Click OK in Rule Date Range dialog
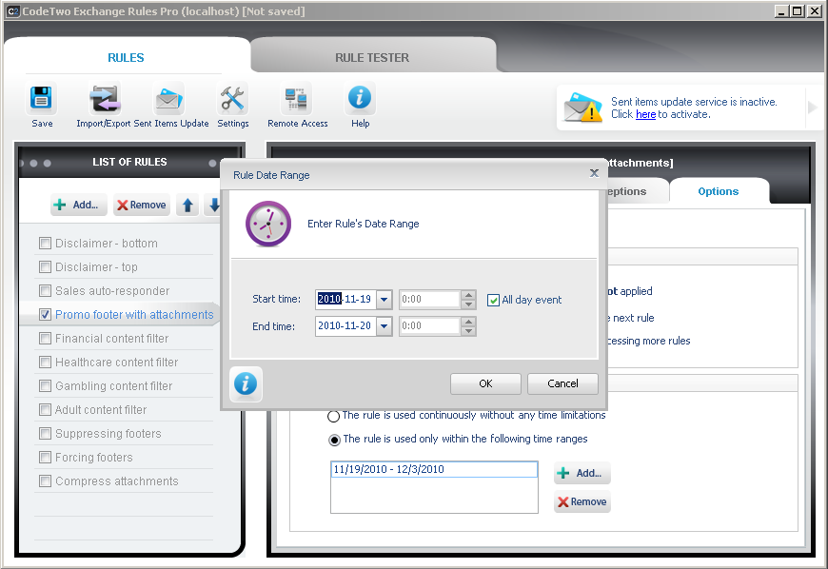This screenshot has width=828, height=569. pyautogui.click(x=485, y=383)
